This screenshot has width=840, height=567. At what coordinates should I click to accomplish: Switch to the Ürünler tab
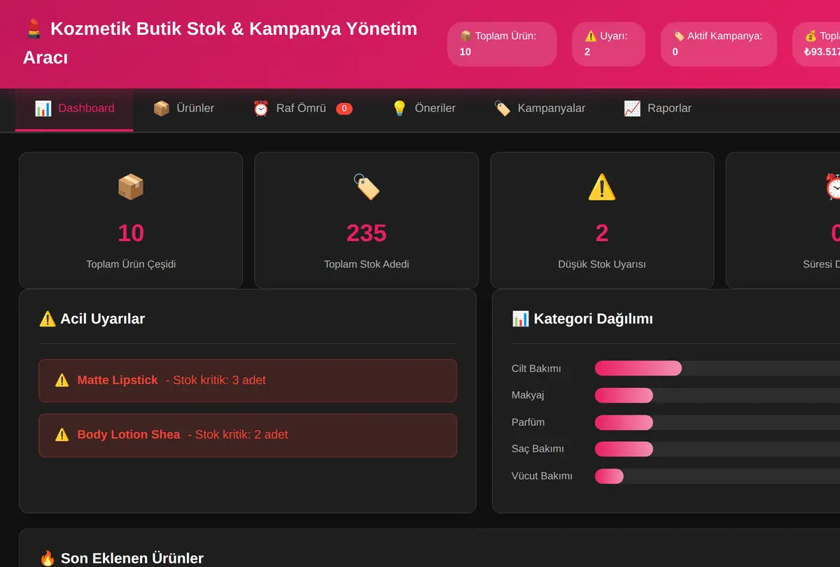pos(183,109)
